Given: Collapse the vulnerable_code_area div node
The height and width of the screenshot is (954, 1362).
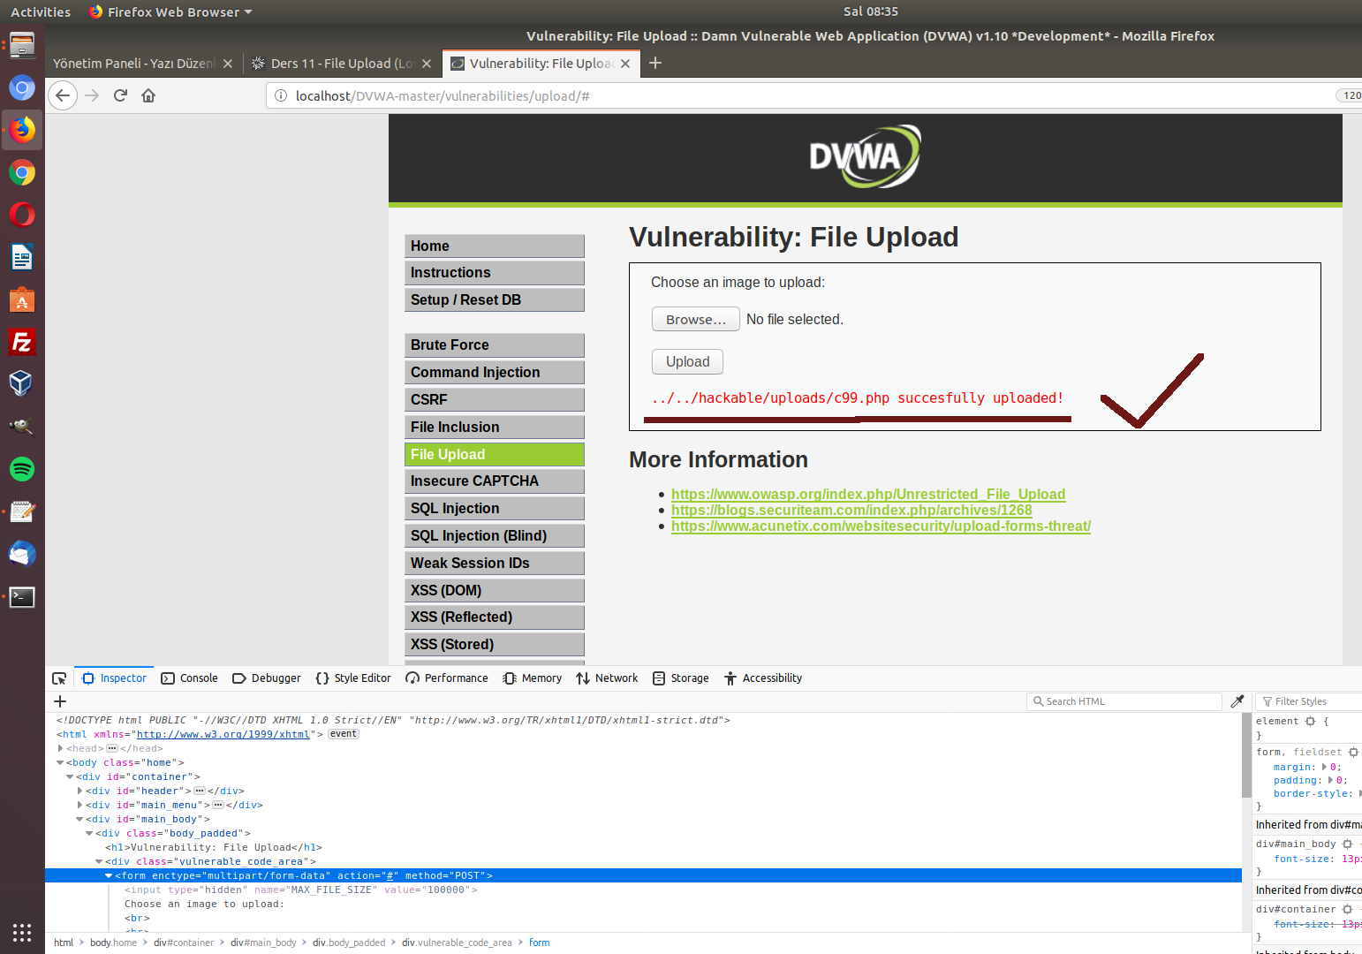Looking at the screenshot, I should (99, 861).
